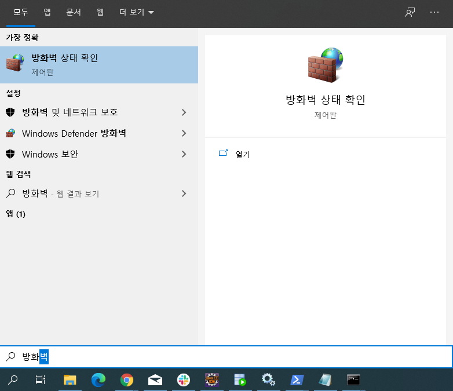The image size is (453, 391).
Task: Expand arrow for 방화벽 web results
Action: click(x=184, y=193)
